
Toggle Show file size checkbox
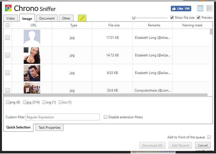(x=172, y=18)
